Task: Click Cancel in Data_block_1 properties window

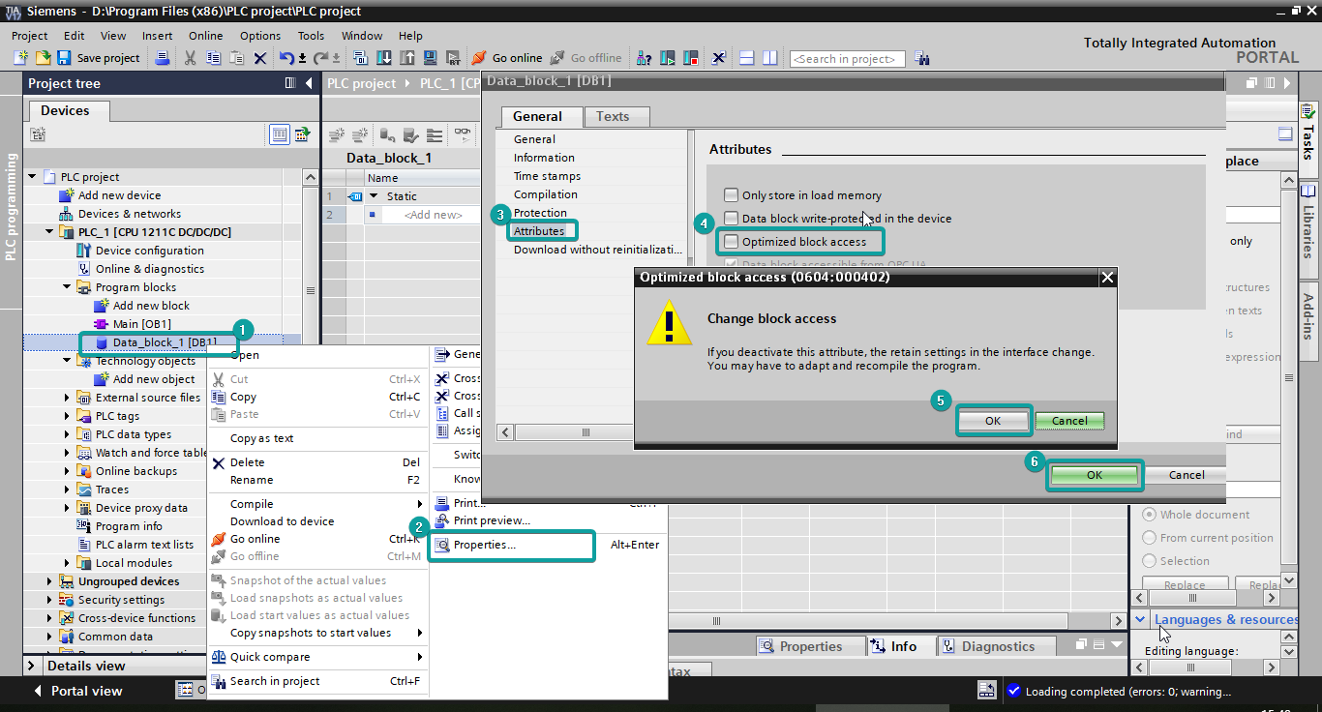Action: (1187, 475)
